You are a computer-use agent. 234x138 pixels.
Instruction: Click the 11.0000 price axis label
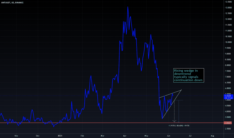228,31
